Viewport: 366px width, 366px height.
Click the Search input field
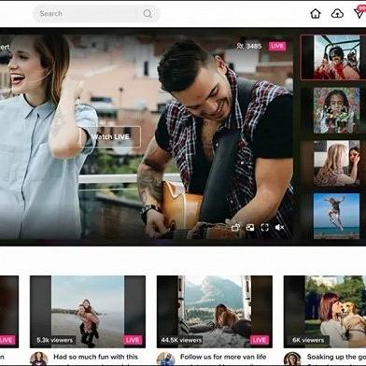(96, 14)
